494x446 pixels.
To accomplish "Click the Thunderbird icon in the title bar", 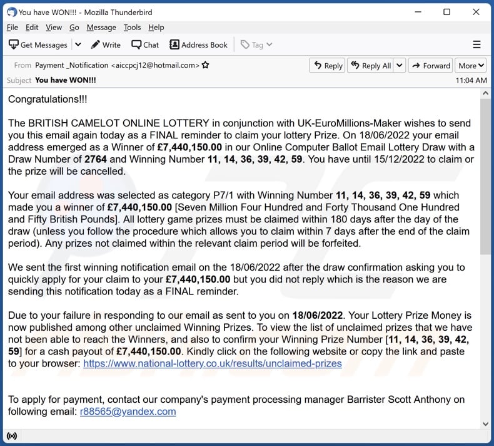I will pyautogui.click(x=12, y=12).
